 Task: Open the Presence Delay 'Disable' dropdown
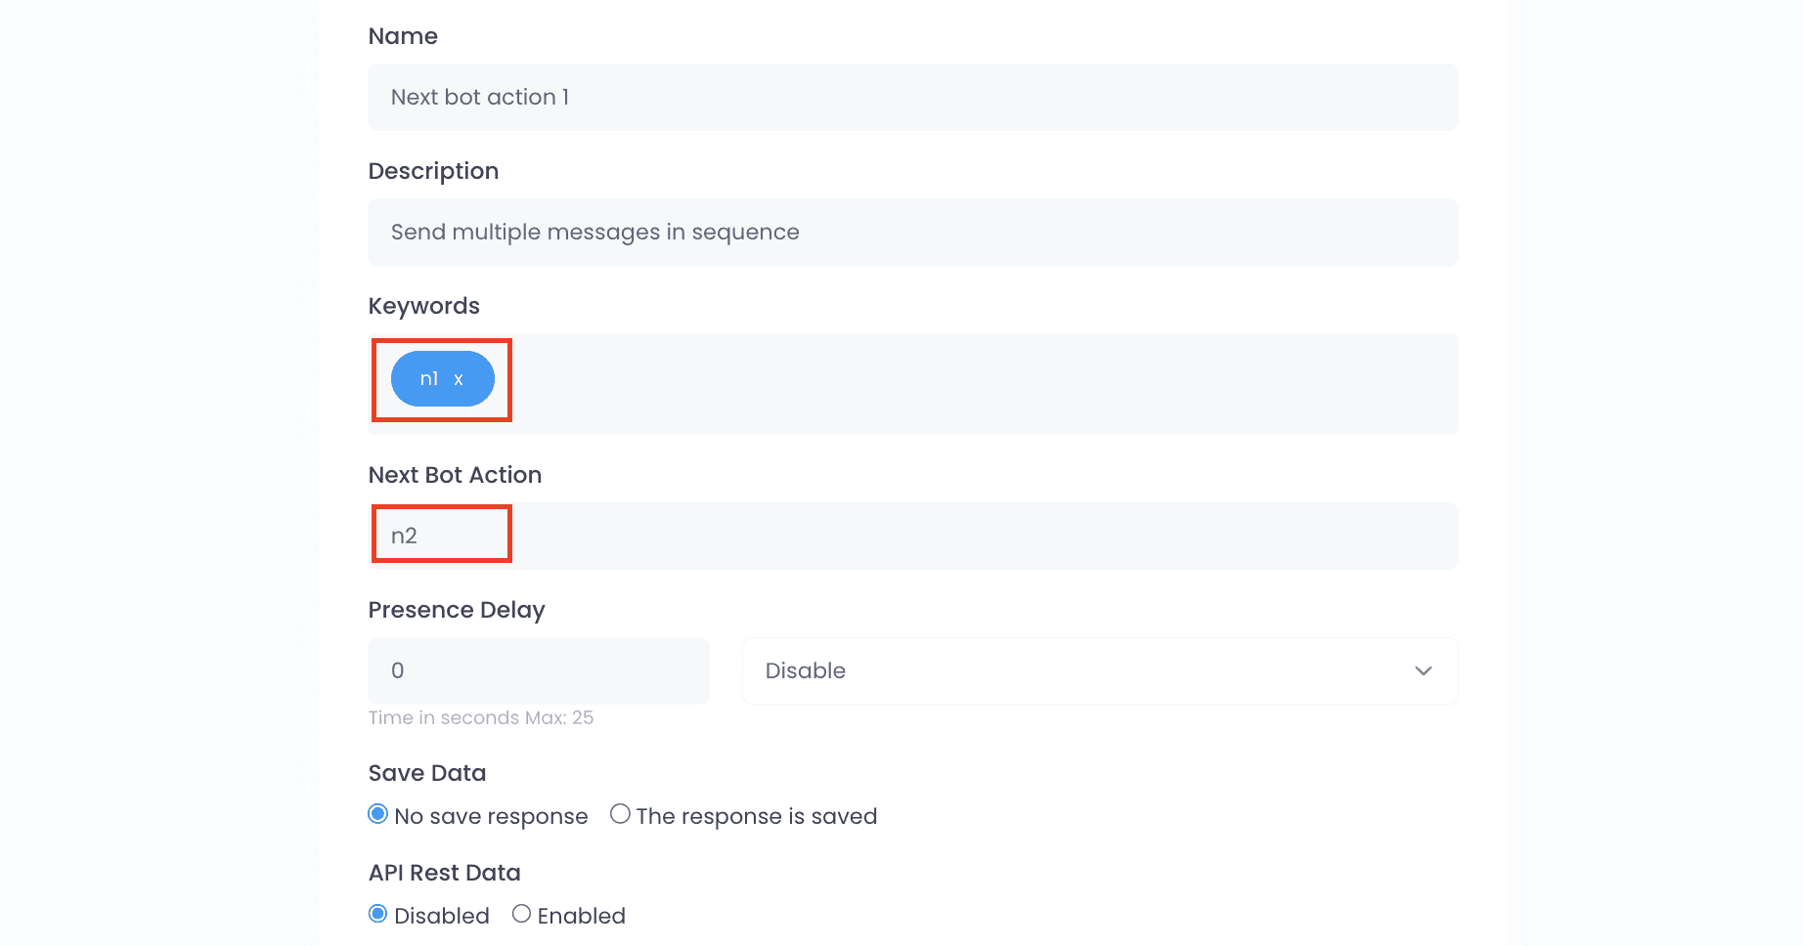(x=1100, y=670)
